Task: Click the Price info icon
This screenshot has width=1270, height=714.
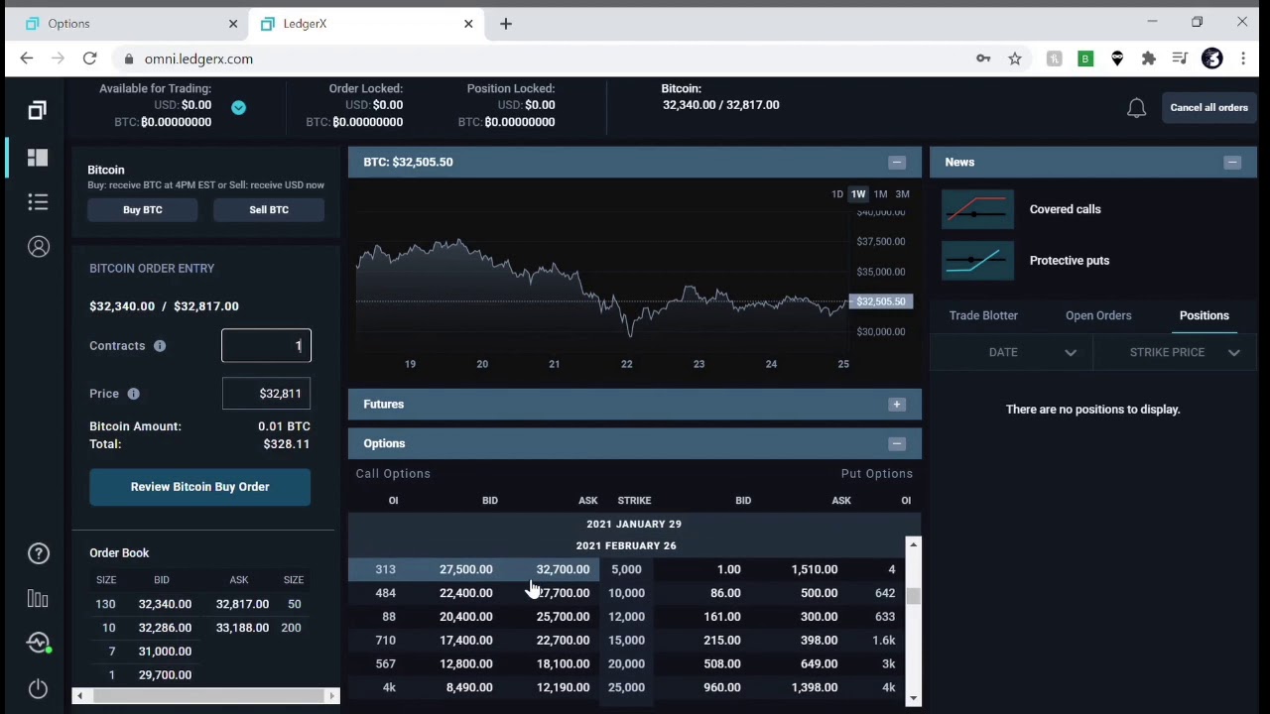Action: pyautogui.click(x=133, y=394)
